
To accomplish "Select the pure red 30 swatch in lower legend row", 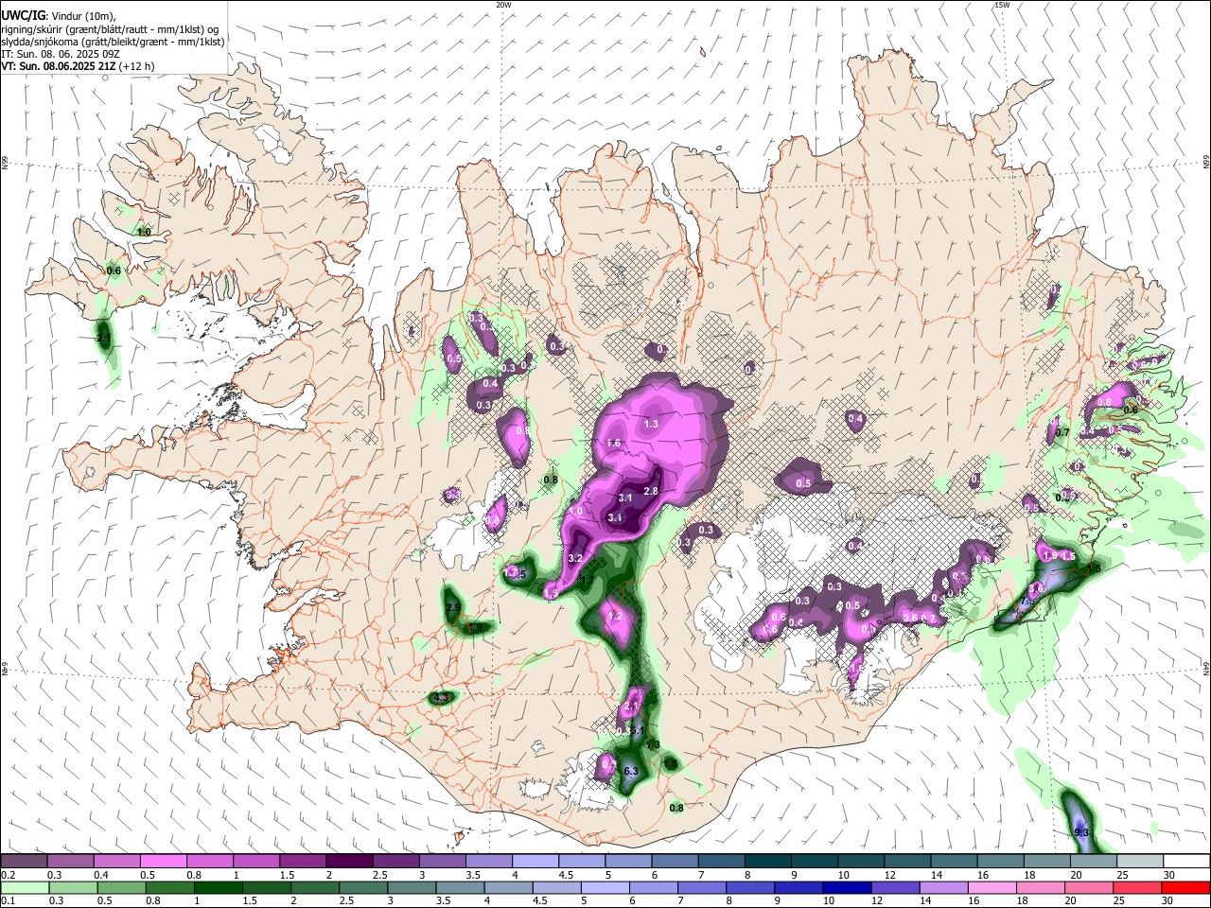I will (x=1185, y=887).
